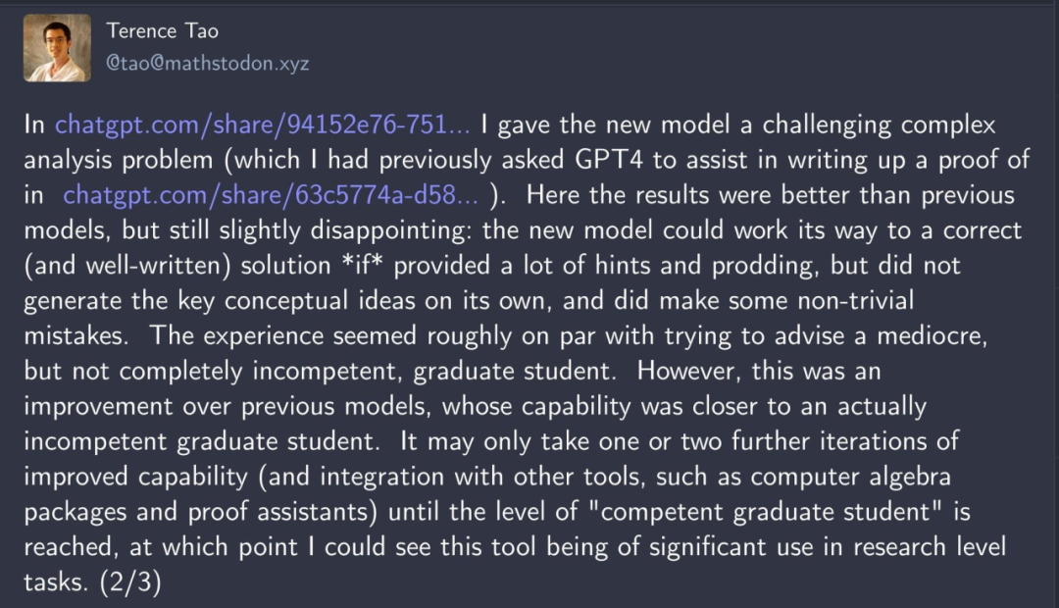Screen dimensions: 1059x608
Task: Click the word GPT4 in the post
Action: (609, 160)
